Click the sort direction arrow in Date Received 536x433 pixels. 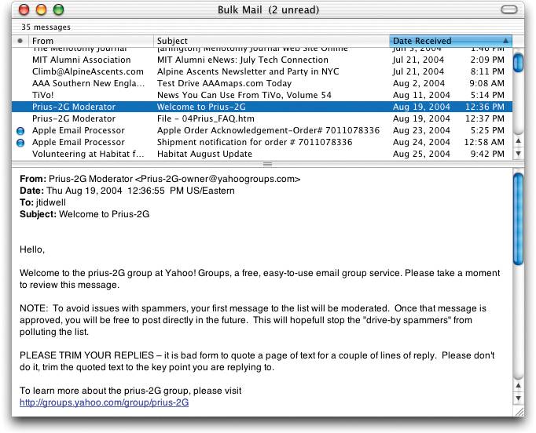[x=505, y=41]
